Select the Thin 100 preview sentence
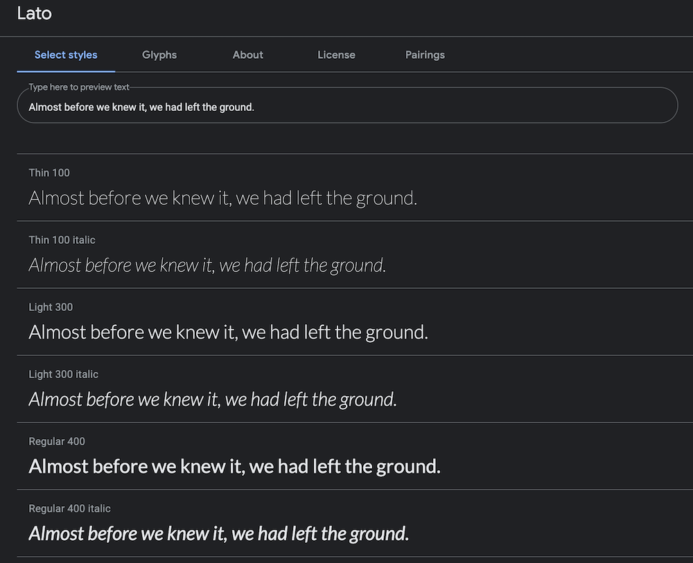Viewport: 693px width, 563px height. pyautogui.click(x=222, y=198)
